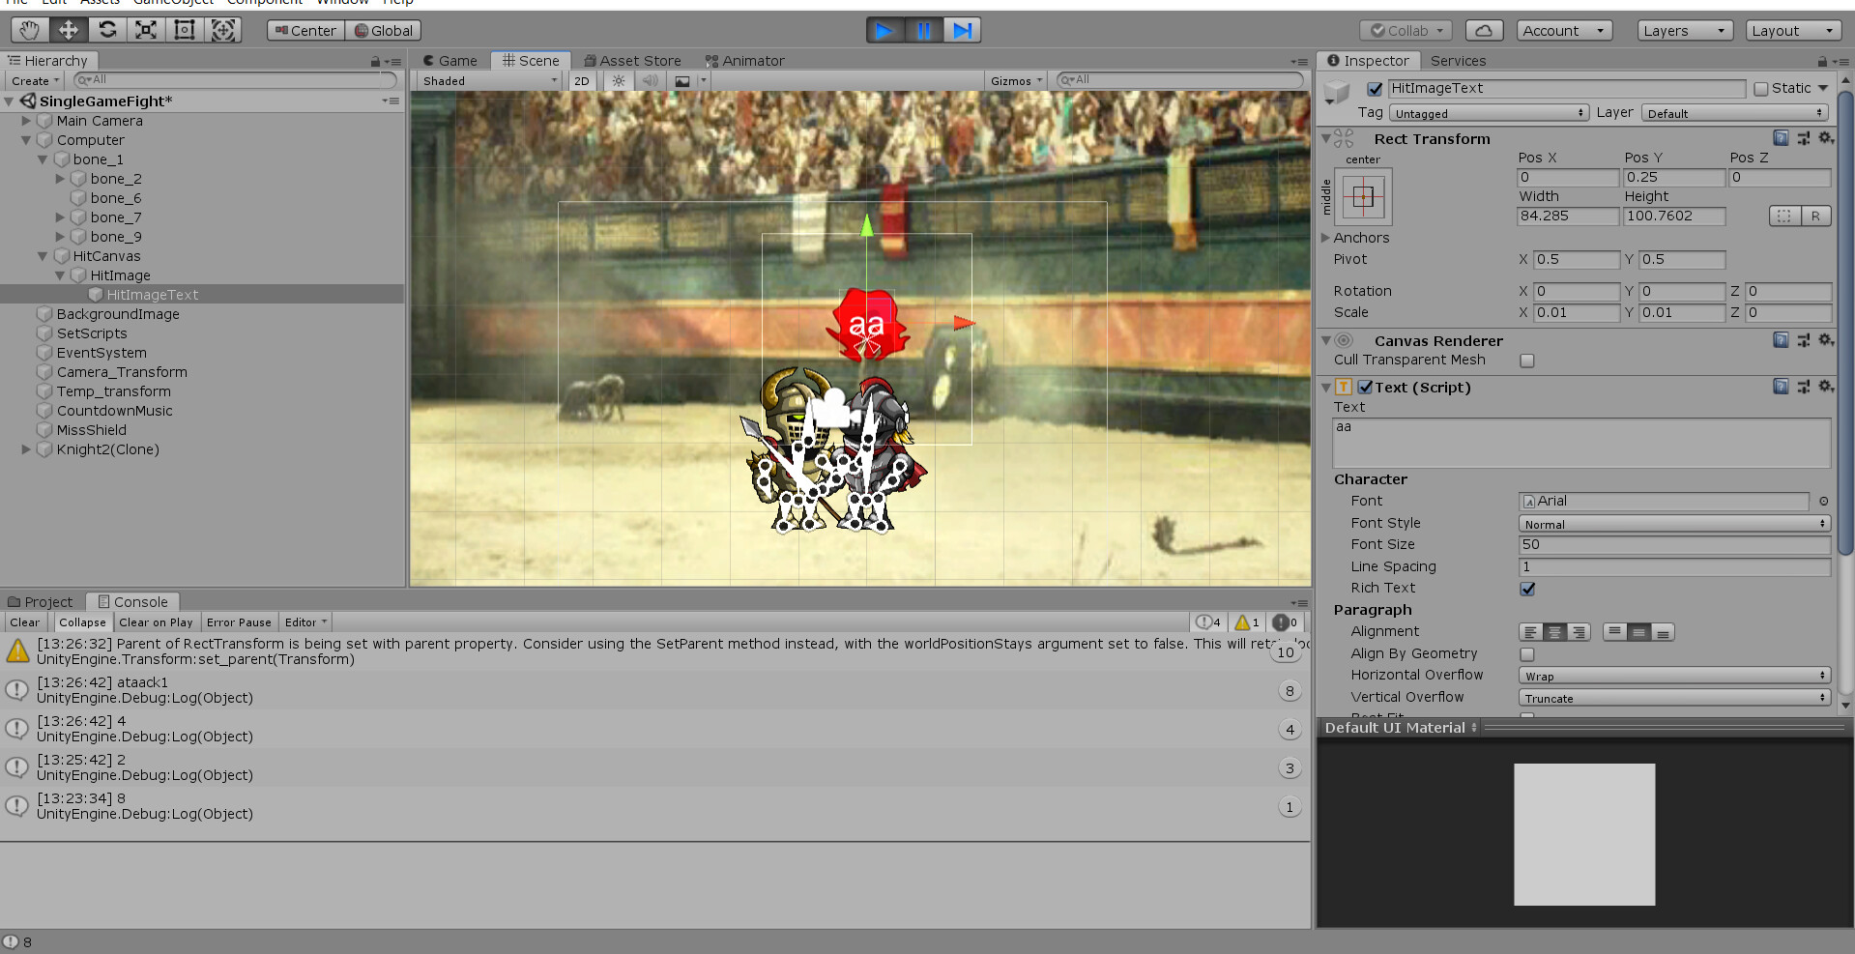Switch to the Game tab
Viewport: 1855px width, 954px height.
[450, 60]
